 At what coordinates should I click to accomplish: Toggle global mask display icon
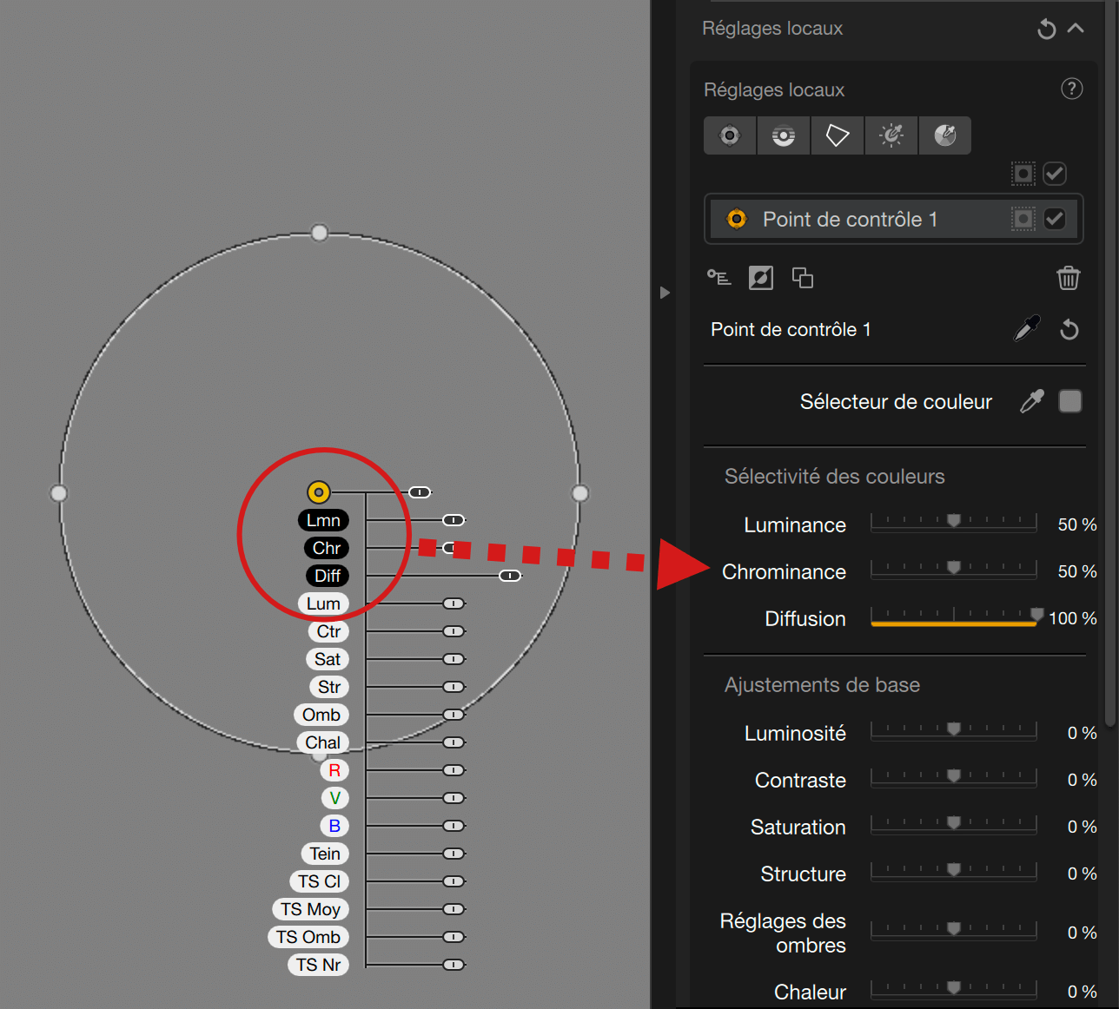(1023, 174)
